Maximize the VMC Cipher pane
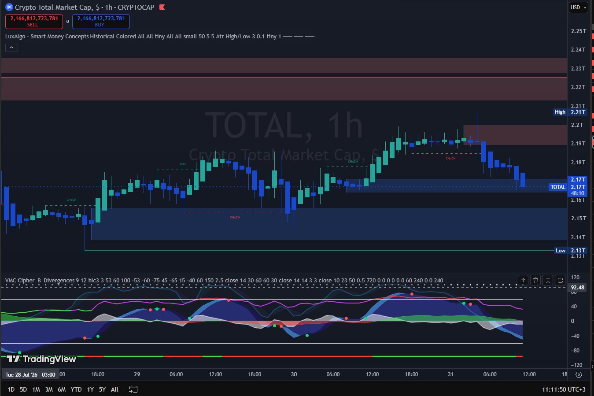594x396 pixels. [560, 280]
